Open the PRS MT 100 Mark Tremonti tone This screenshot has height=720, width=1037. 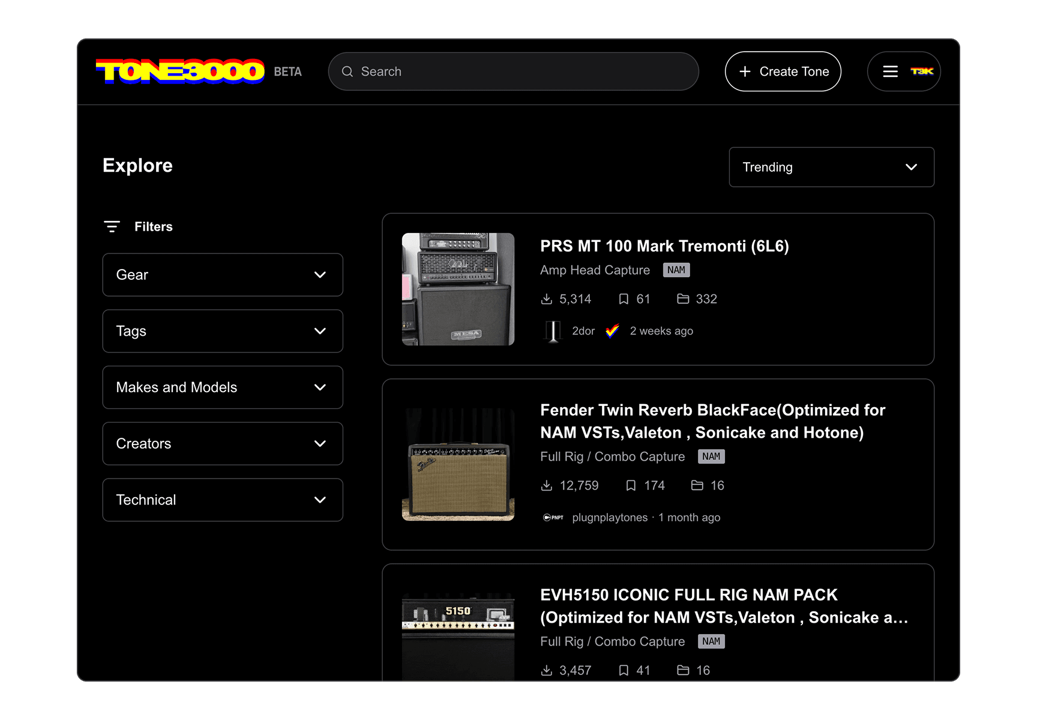(664, 246)
